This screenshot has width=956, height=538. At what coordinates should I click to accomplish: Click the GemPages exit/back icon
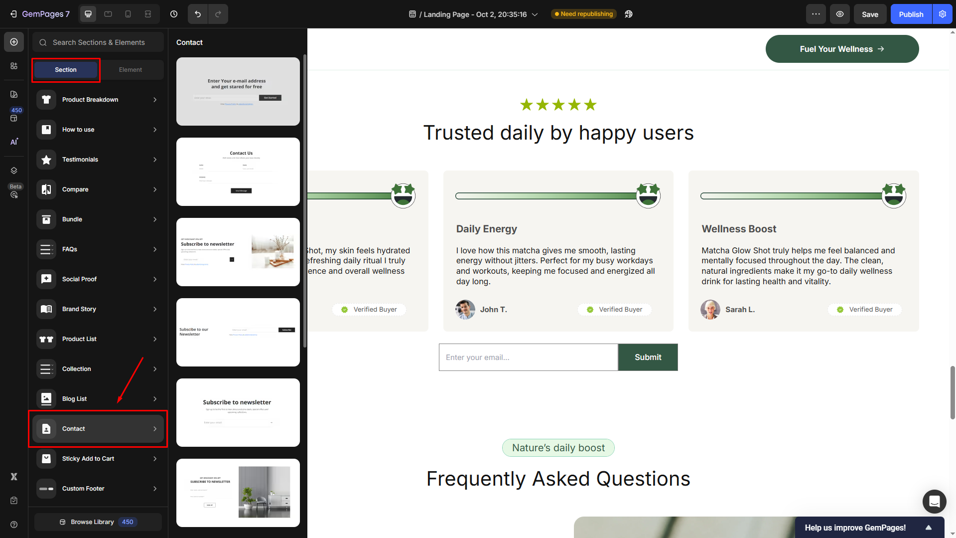coord(13,14)
